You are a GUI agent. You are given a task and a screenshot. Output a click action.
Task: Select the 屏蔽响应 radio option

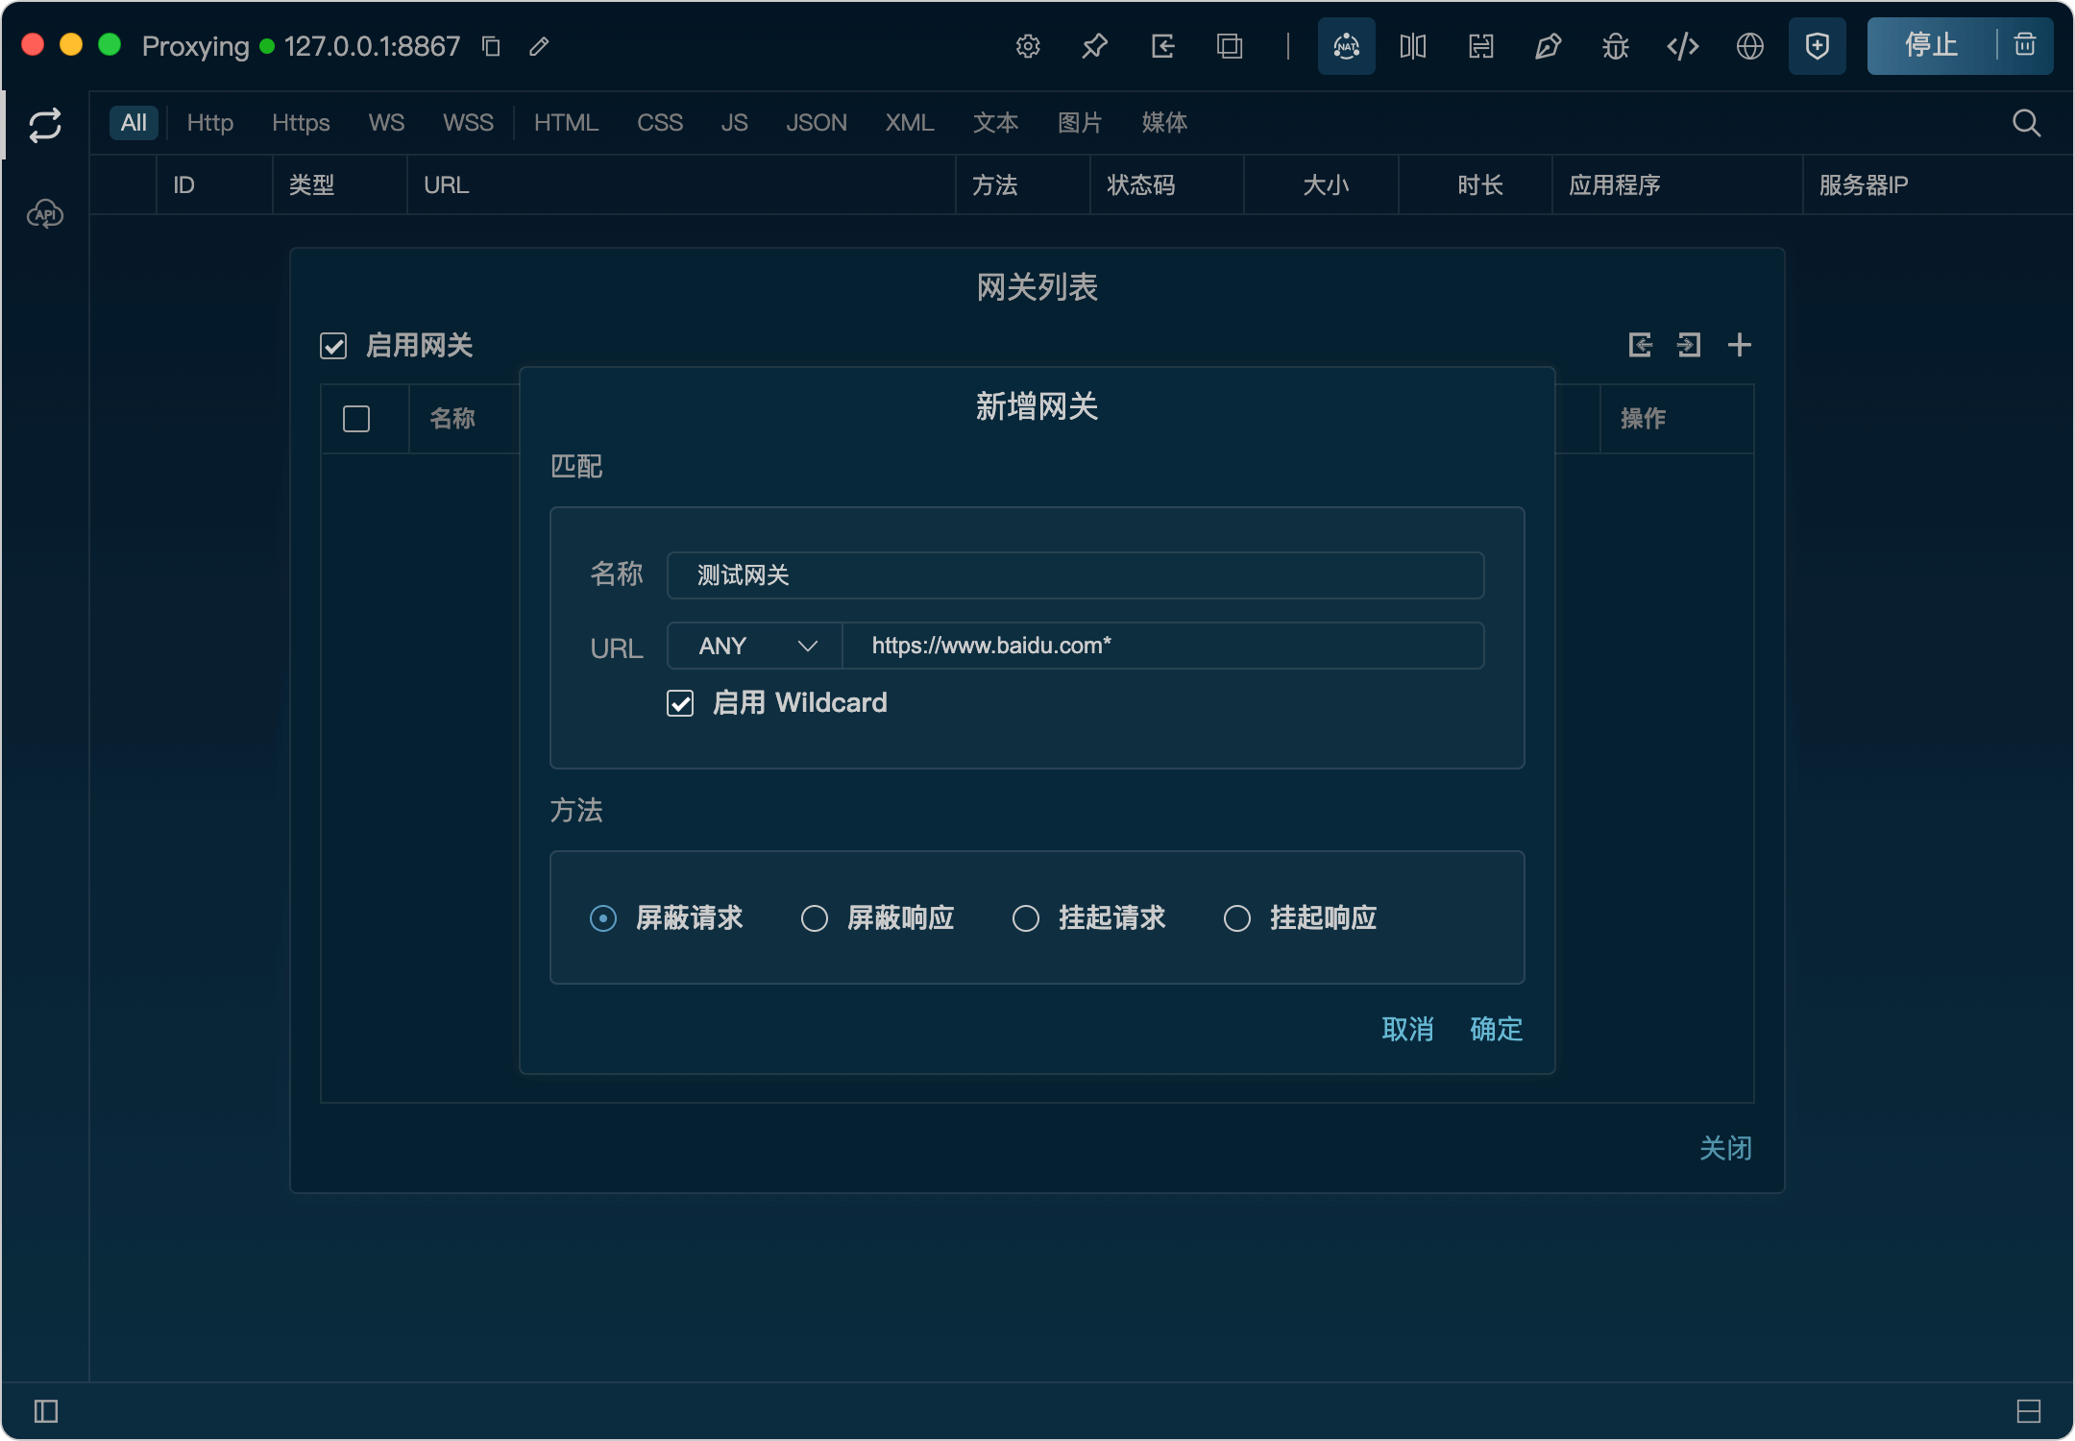click(x=815, y=918)
